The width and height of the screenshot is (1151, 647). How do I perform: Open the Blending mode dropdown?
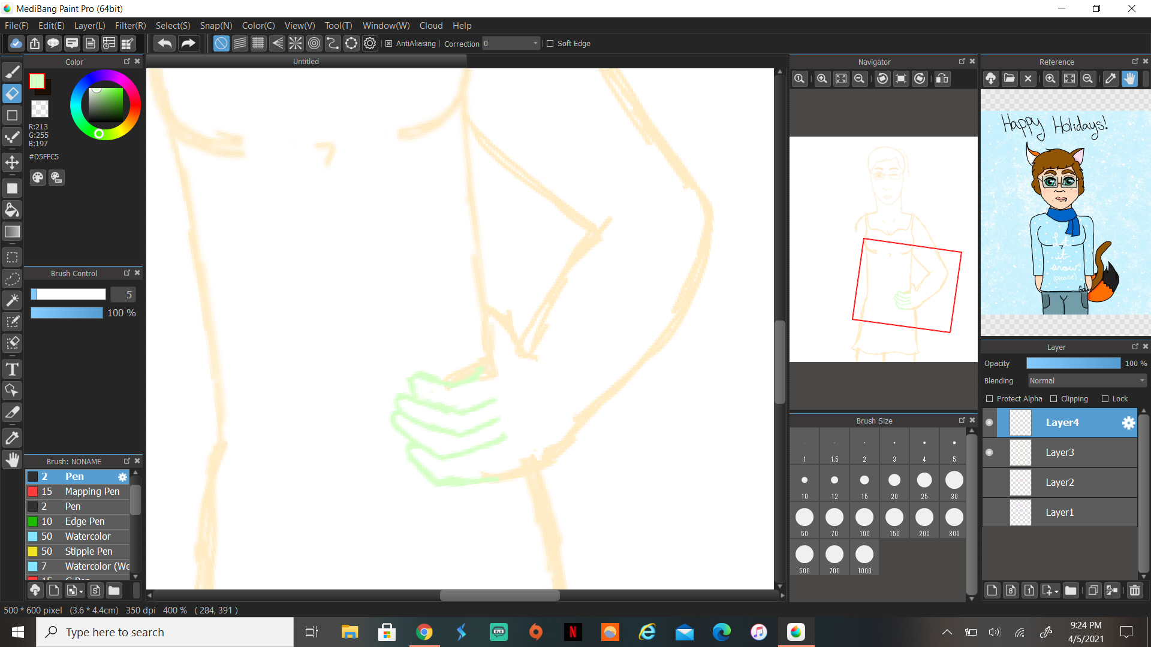coord(1086,381)
